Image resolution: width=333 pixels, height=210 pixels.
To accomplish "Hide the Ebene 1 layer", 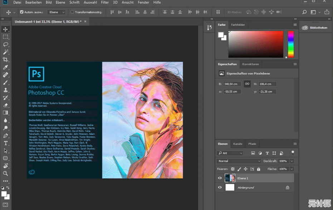I will [220, 178].
